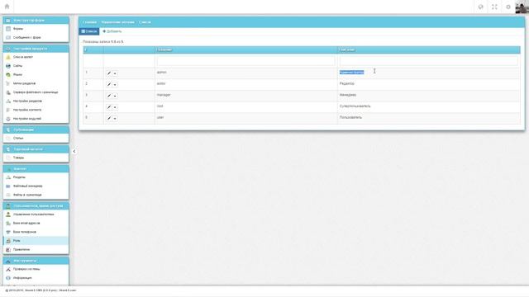Viewport: 529px width, 297px height.
Task: Focus the name column filter input
Action: point(246,61)
